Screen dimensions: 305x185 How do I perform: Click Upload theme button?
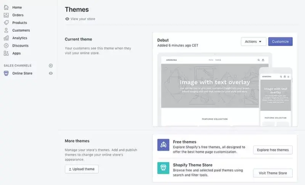[x=82, y=169]
